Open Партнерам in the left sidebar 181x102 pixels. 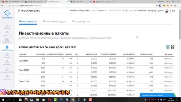(7, 63)
